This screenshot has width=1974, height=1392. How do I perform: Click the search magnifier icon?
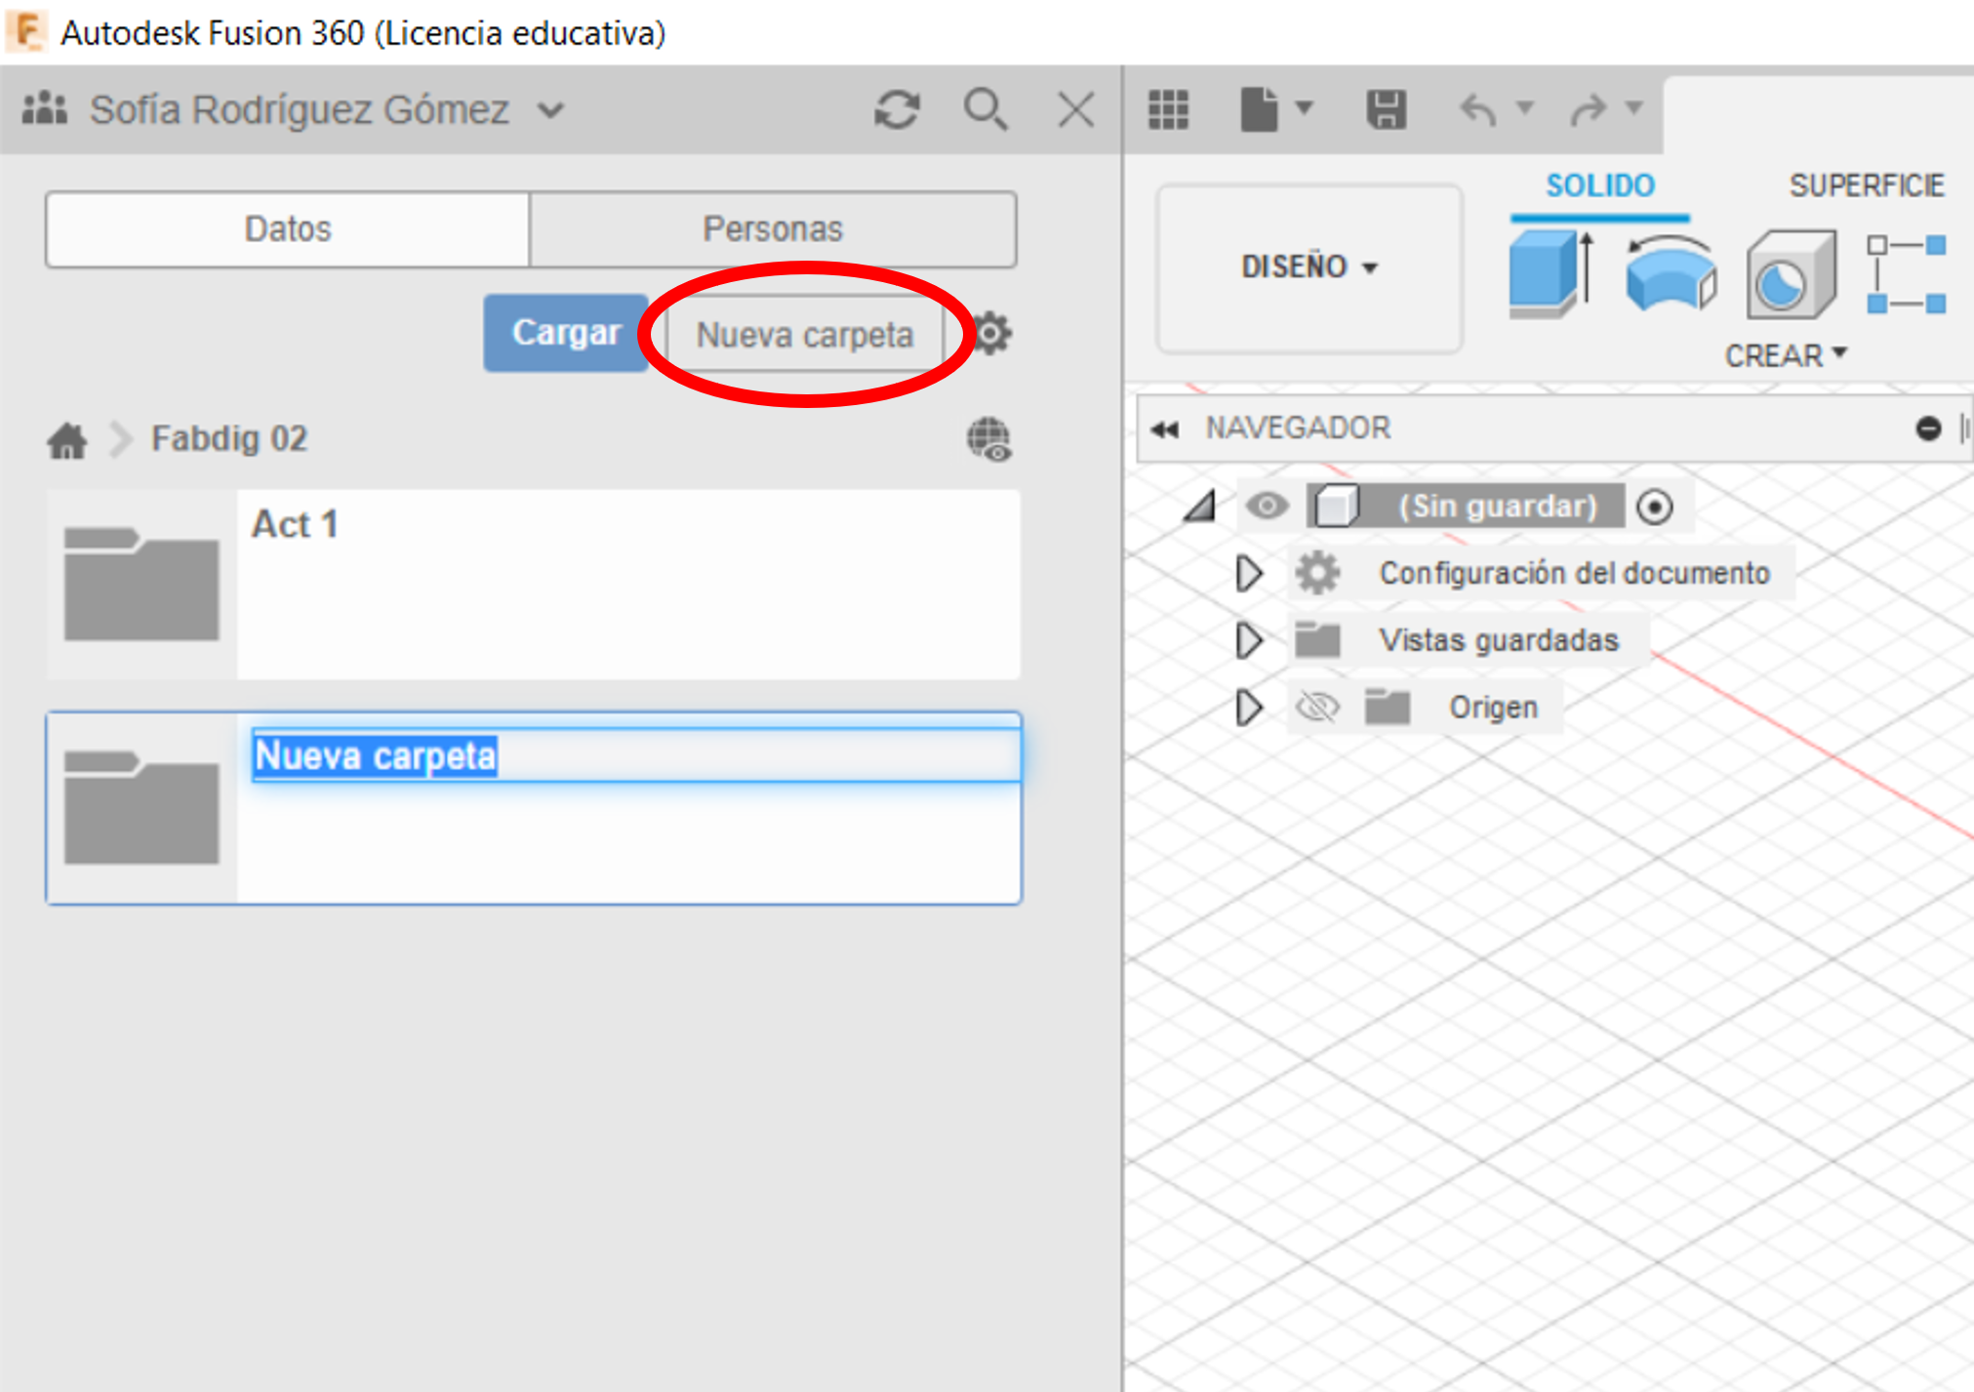[985, 109]
